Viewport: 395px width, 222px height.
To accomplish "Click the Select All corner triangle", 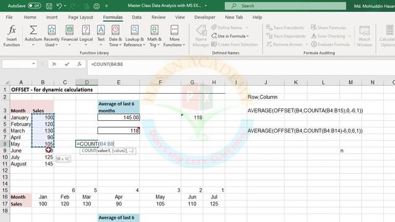I will pyautogui.click(x=6, y=82).
